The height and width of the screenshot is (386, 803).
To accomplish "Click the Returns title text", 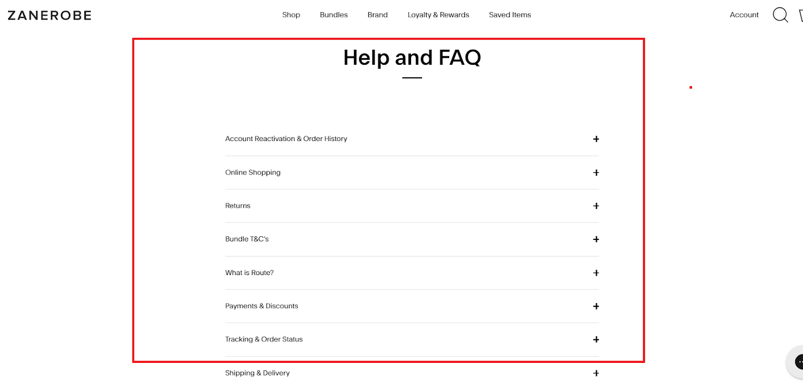I will pos(238,206).
